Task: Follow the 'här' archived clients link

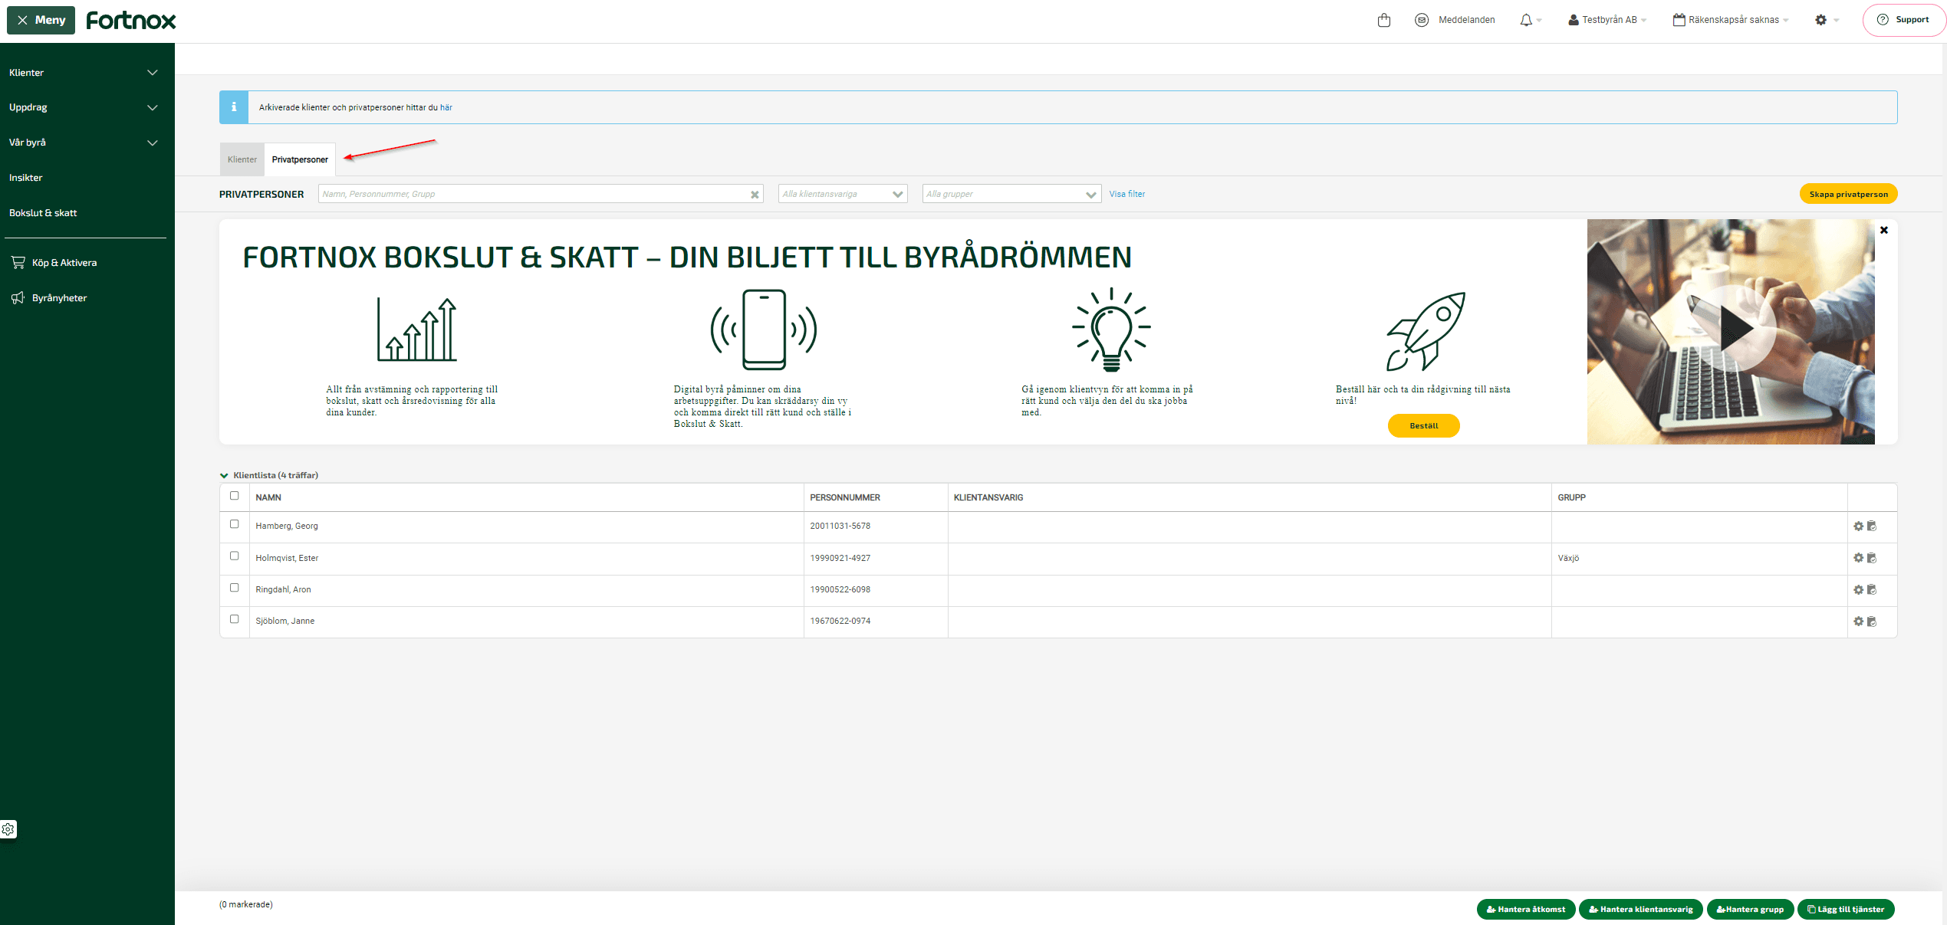Action: pos(446,107)
